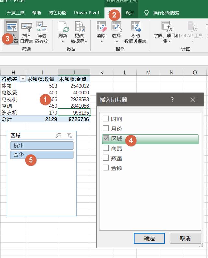This screenshot has height=258, width=208.
Task: Select column L header
Action: [x=125, y=72]
